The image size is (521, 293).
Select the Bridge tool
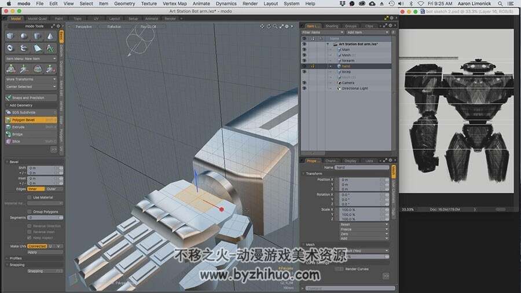pyautogui.click(x=31, y=134)
